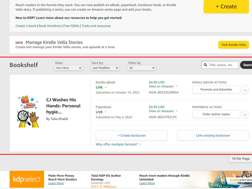The width and height of the screenshot is (252, 189).
Task: Click the $51.5 Million earnings figure
Action: tap(104, 186)
